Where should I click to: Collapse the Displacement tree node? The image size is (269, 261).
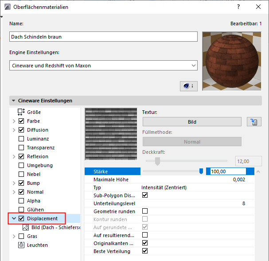[x=14, y=218]
